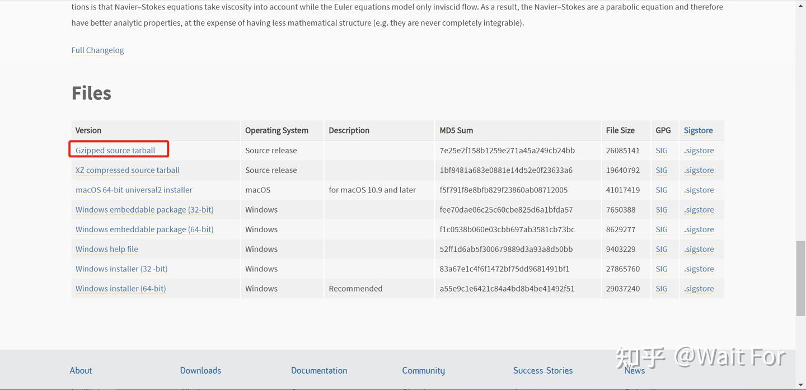
Task: Visit the Community footer link
Action: tap(423, 370)
